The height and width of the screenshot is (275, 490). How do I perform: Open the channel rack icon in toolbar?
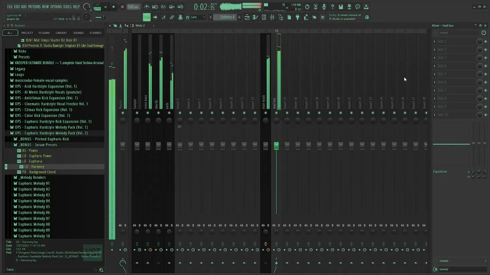pyautogui.click(x=264, y=17)
